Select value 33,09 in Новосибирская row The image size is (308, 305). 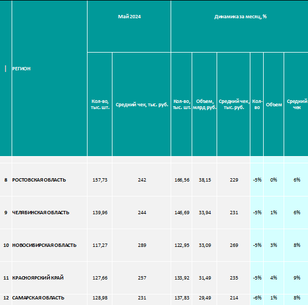point(204,245)
